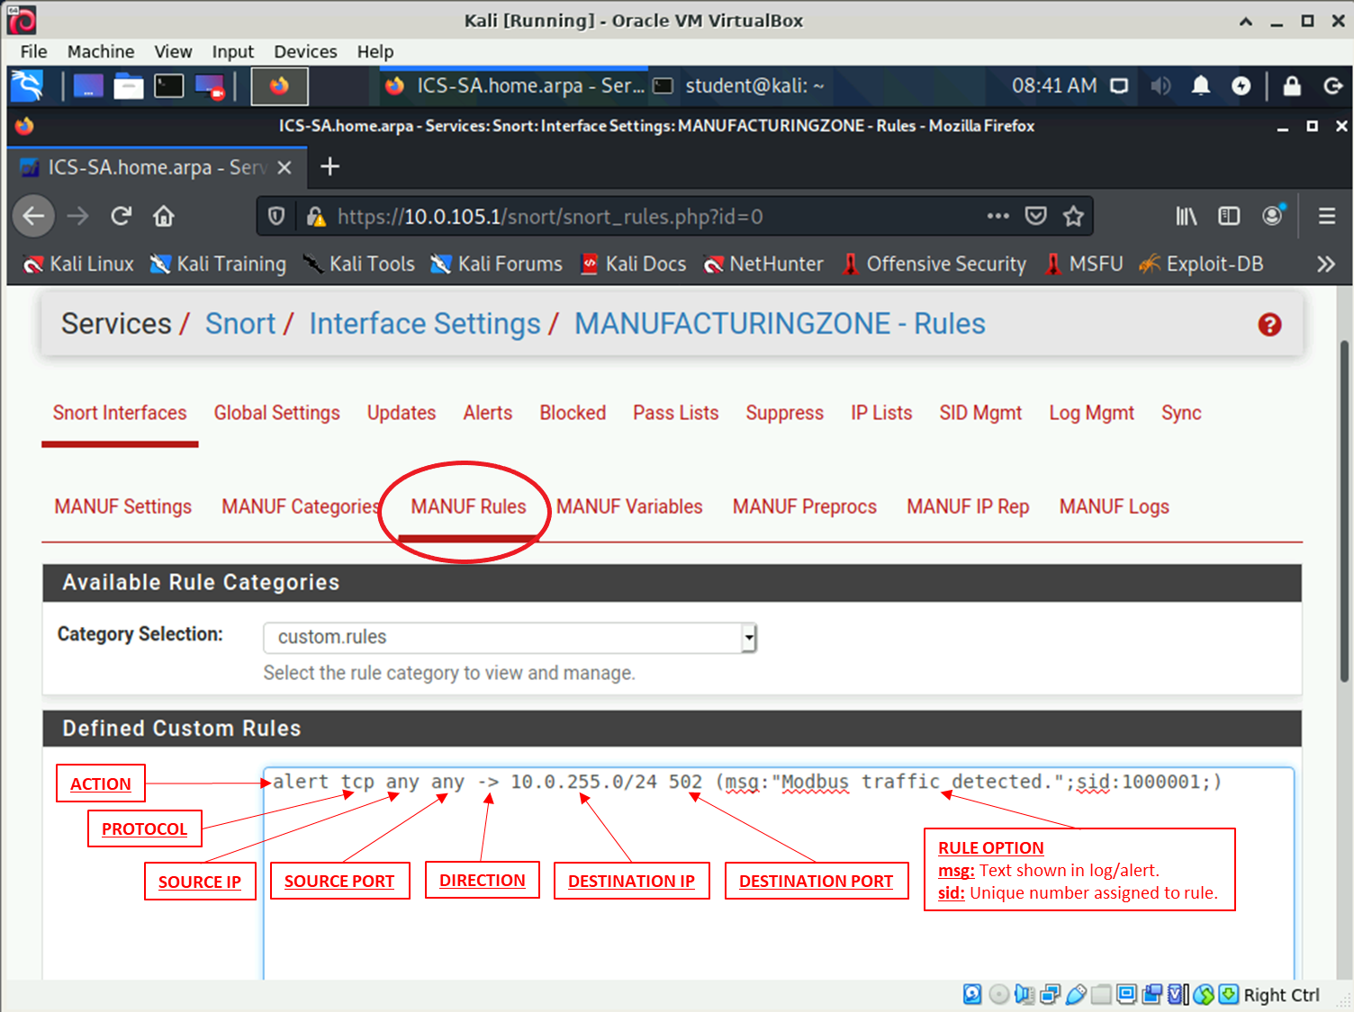Follow the Interface Settings breadcrumb link
Screen dimensions: 1354x1012
pyautogui.click(x=424, y=324)
